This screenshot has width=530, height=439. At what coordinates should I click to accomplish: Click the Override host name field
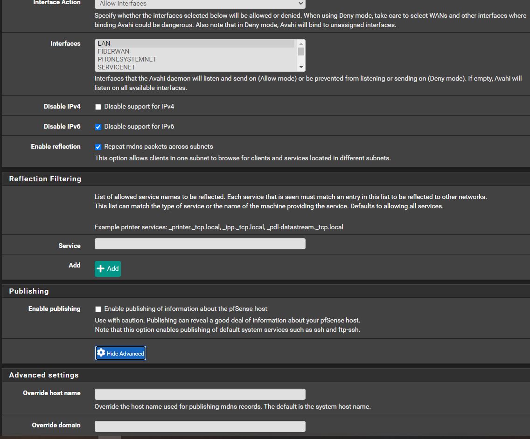(x=200, y=394)
